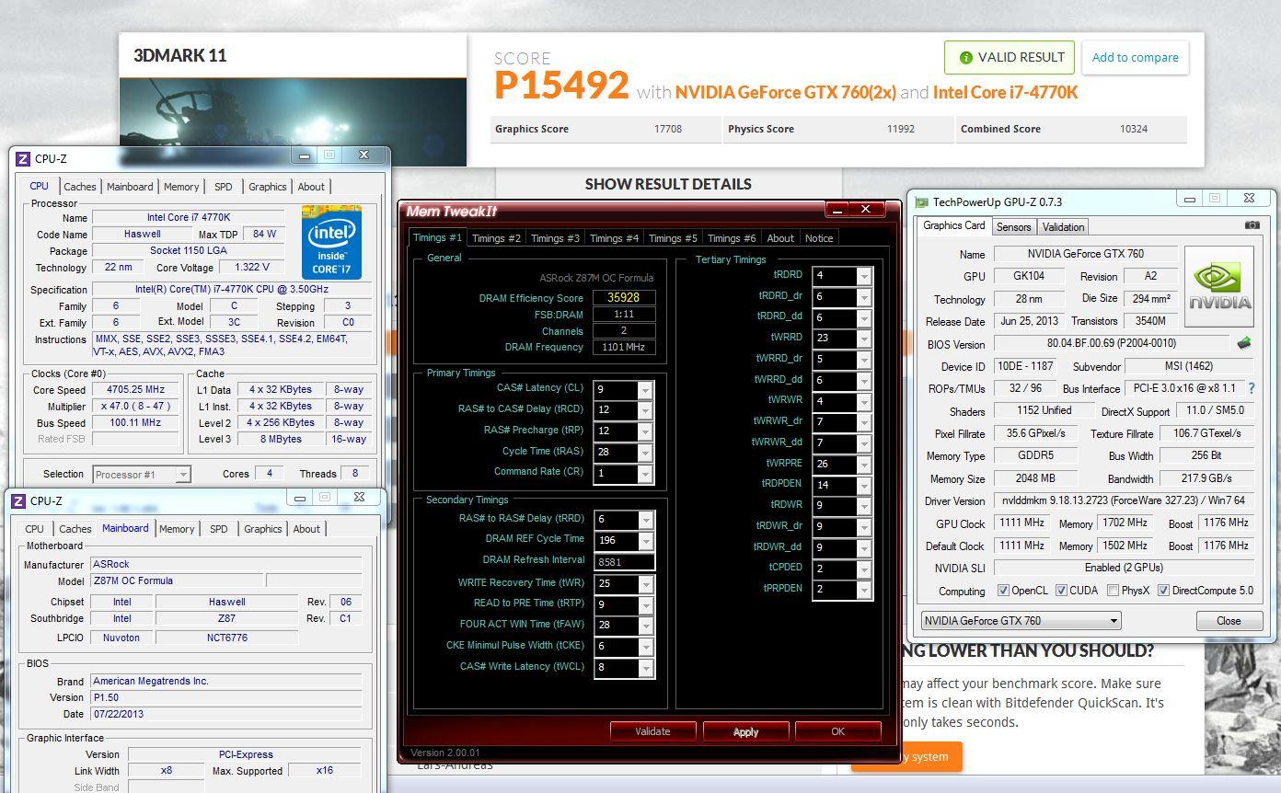Click the Validate button in Mem TweakIt

(x=652, y=732)
